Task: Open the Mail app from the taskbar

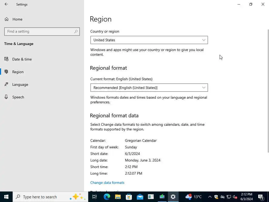Action: click(140, 197)
